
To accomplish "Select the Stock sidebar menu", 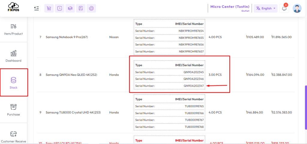I will [x=14, y=83].
